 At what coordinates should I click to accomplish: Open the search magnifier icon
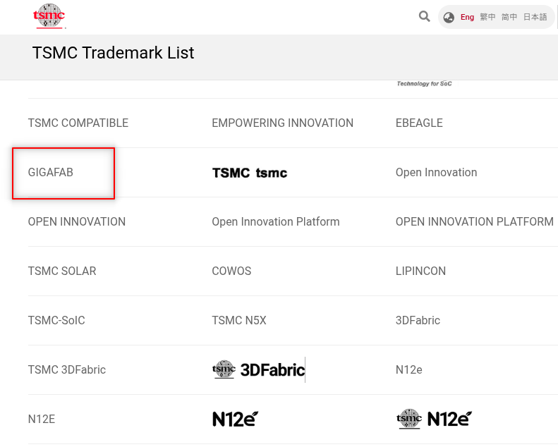(x=424, y=16)
